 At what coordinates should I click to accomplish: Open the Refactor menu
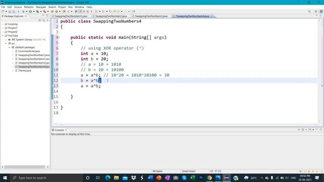29,7
